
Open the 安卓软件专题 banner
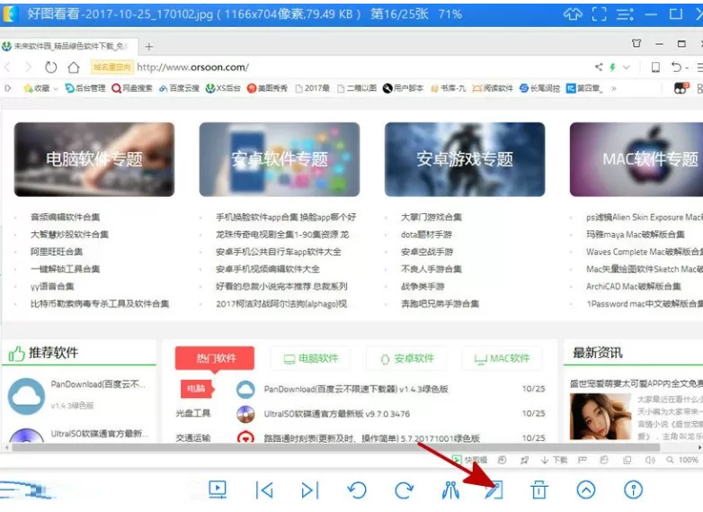pyautogui.click(x=280, y=159)
